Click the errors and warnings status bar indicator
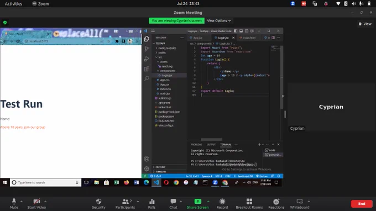The width and height of the screenshot is (376, 211). [155, 176]
